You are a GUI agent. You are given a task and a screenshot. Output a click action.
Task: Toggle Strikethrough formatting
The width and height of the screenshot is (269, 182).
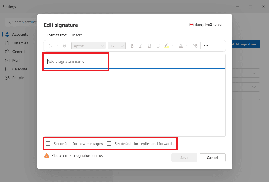coord(158,46)
